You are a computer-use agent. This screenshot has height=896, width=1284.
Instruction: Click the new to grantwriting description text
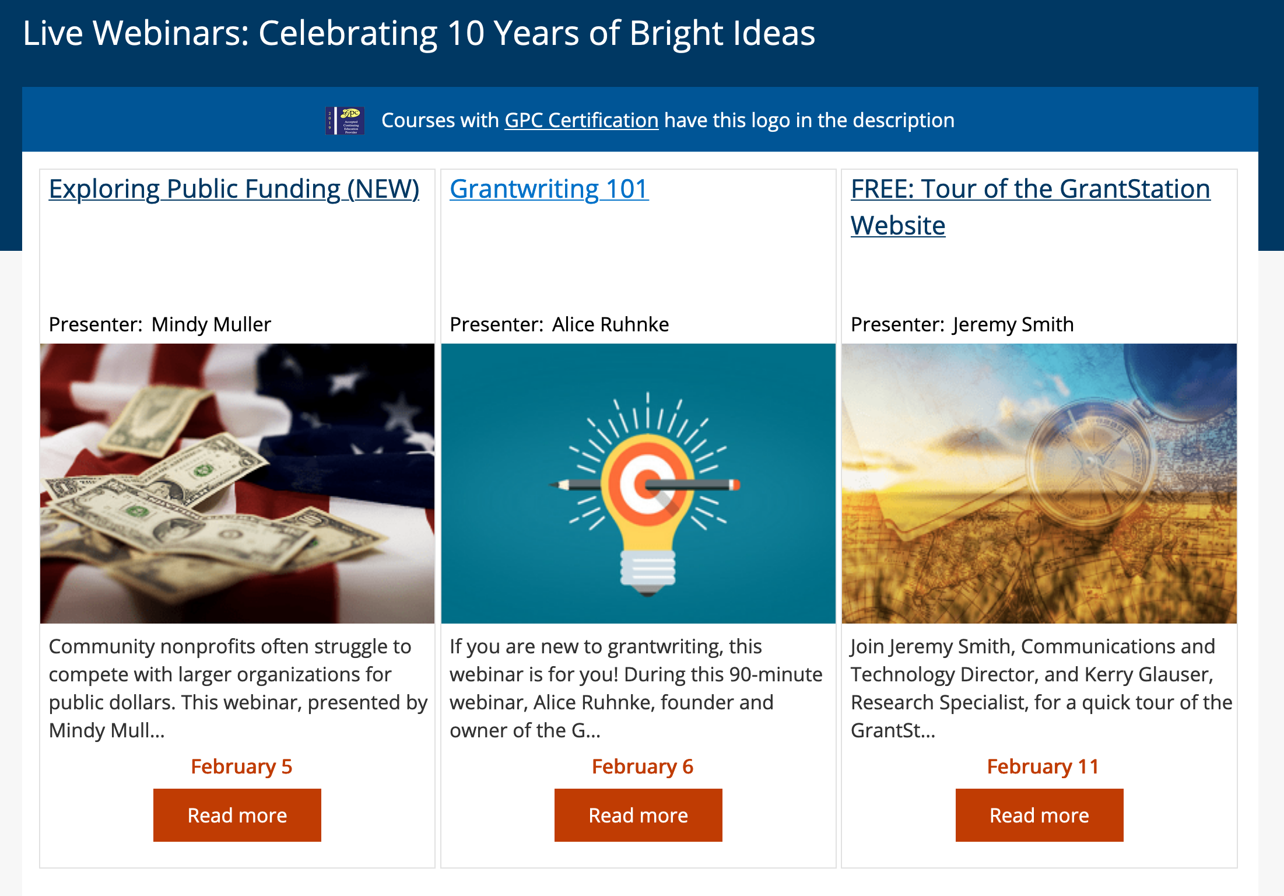(636, 688)
